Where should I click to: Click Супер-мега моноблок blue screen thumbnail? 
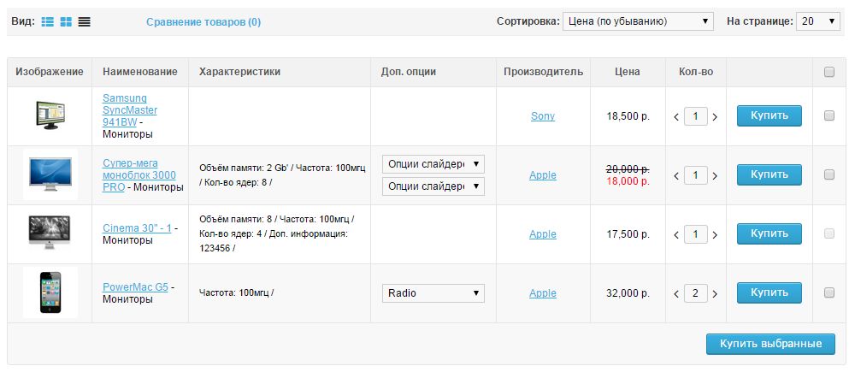click(50, 174)
